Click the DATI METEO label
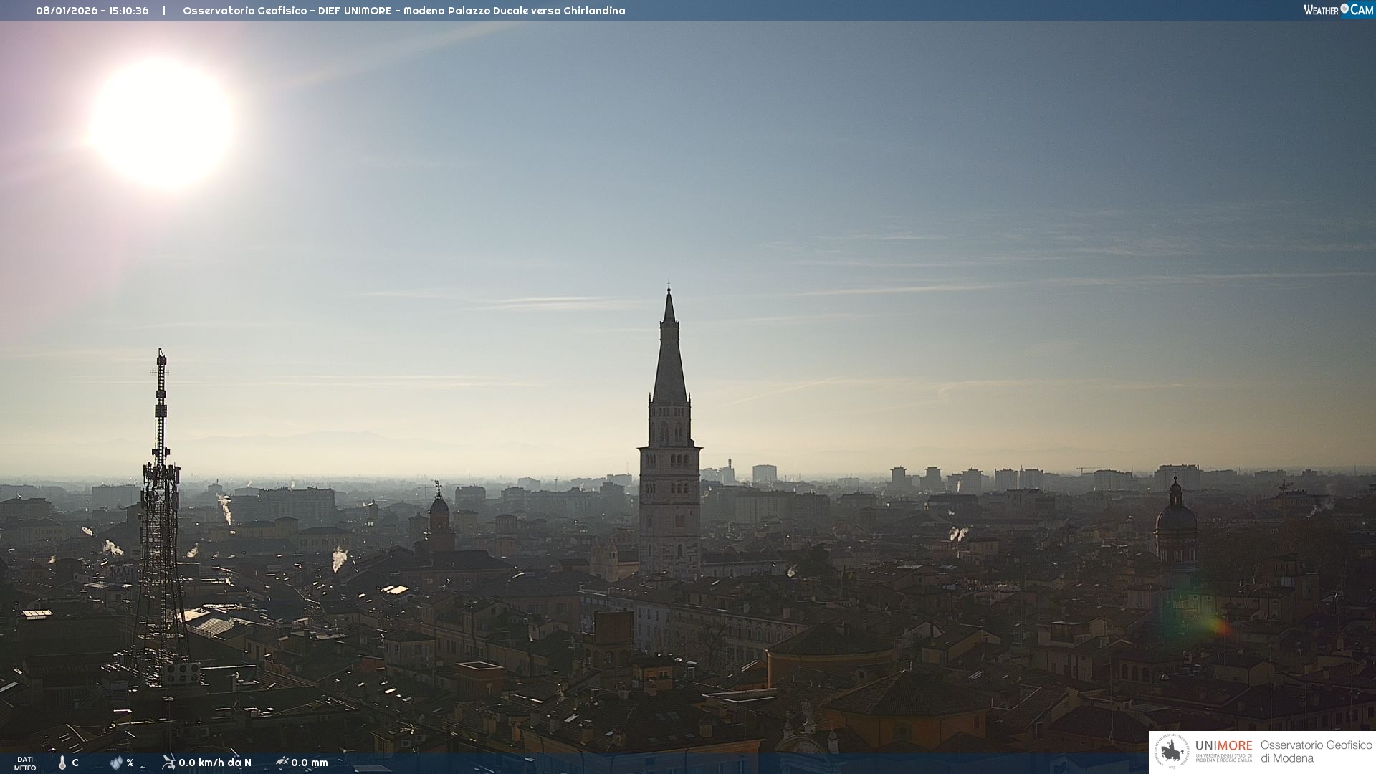The height and width of the screenshot is (774, 1376). [x=25, y=763]
